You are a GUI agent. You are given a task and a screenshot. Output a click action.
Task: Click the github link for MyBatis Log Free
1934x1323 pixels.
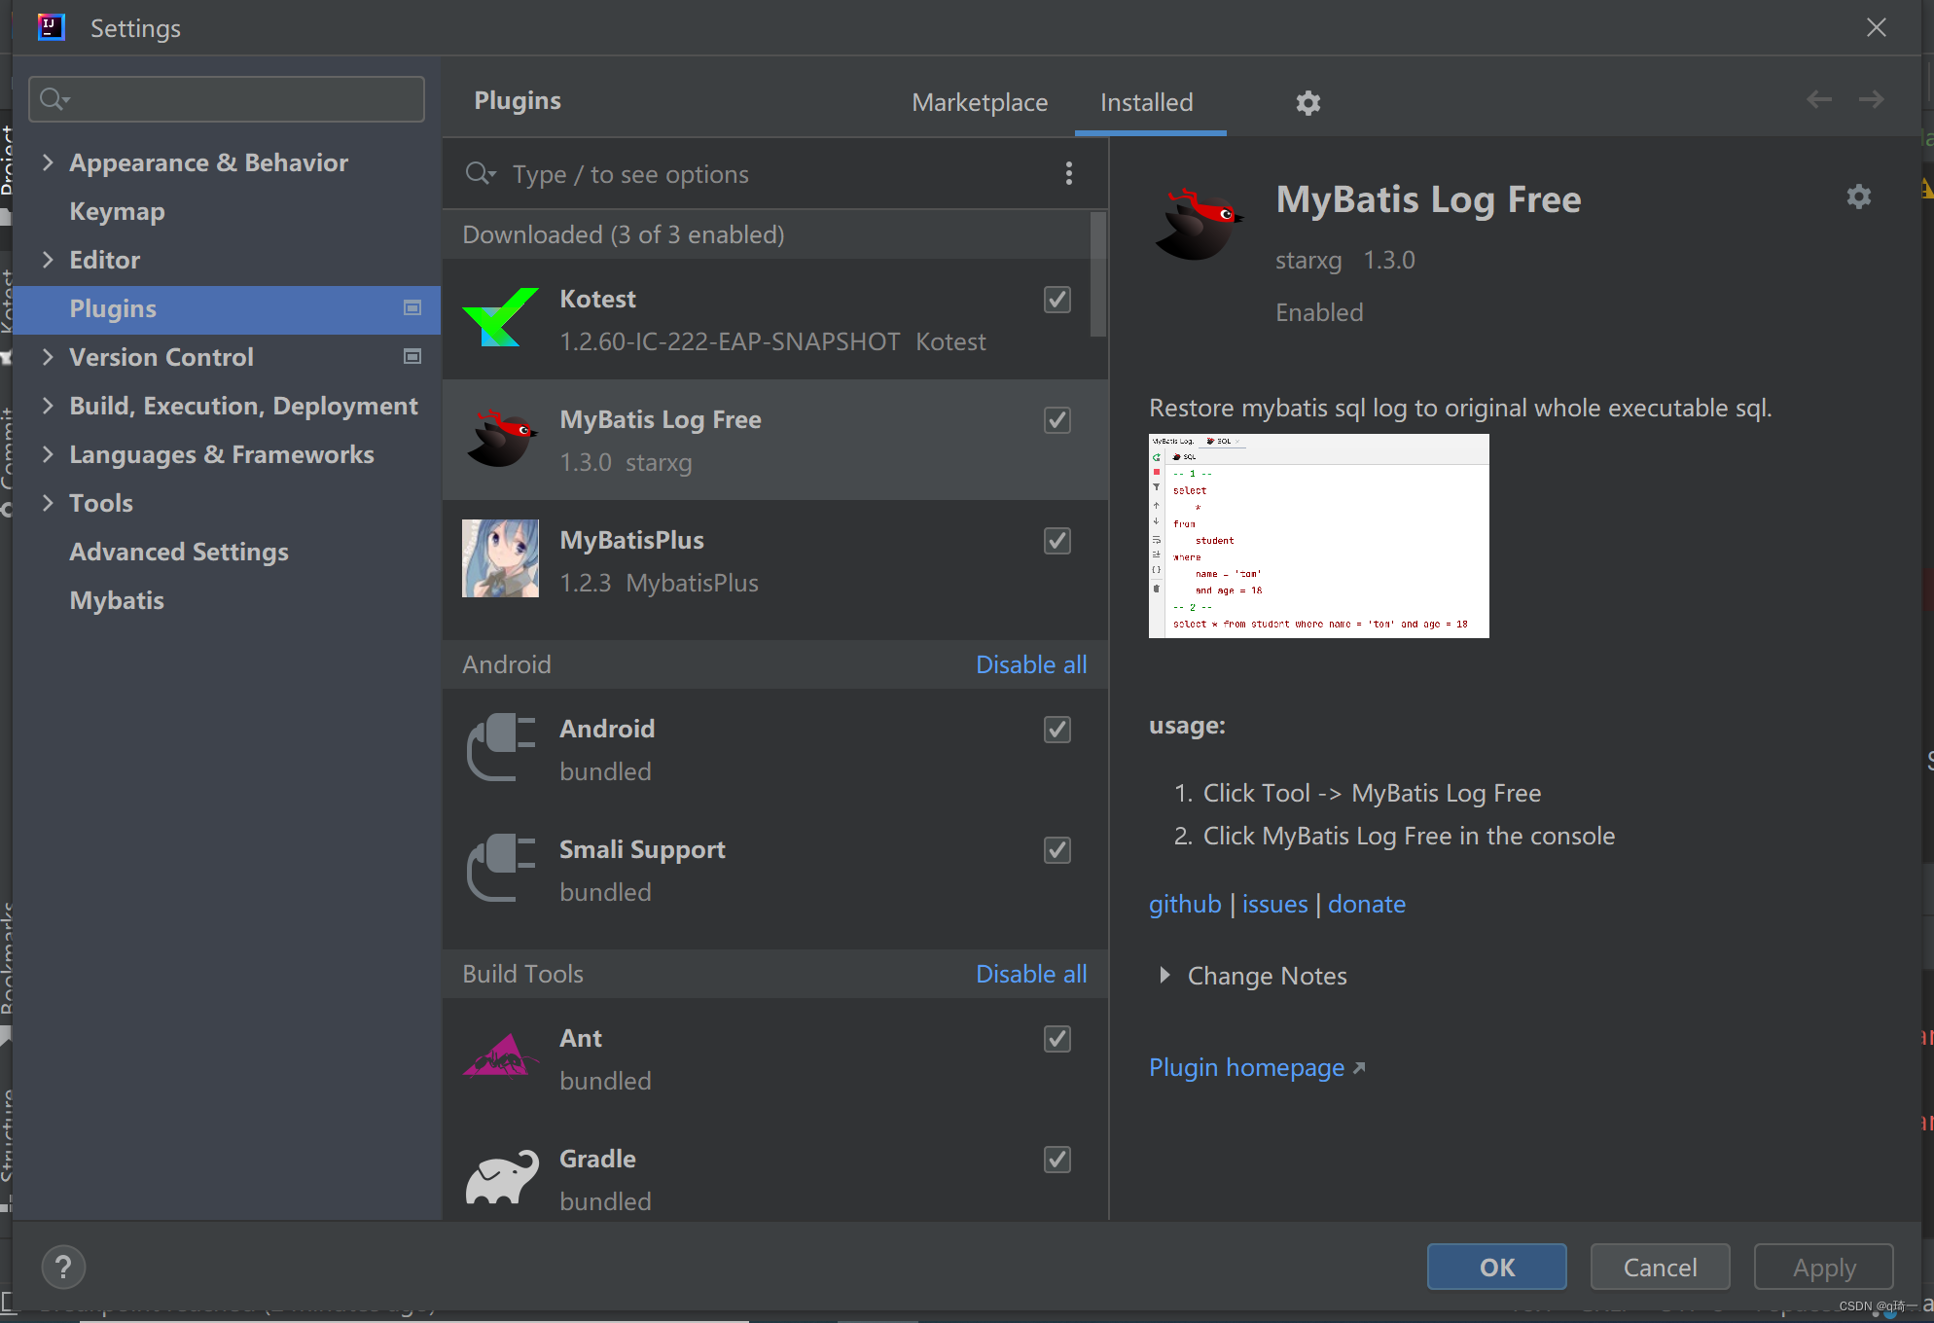(x=1183, y=903)
